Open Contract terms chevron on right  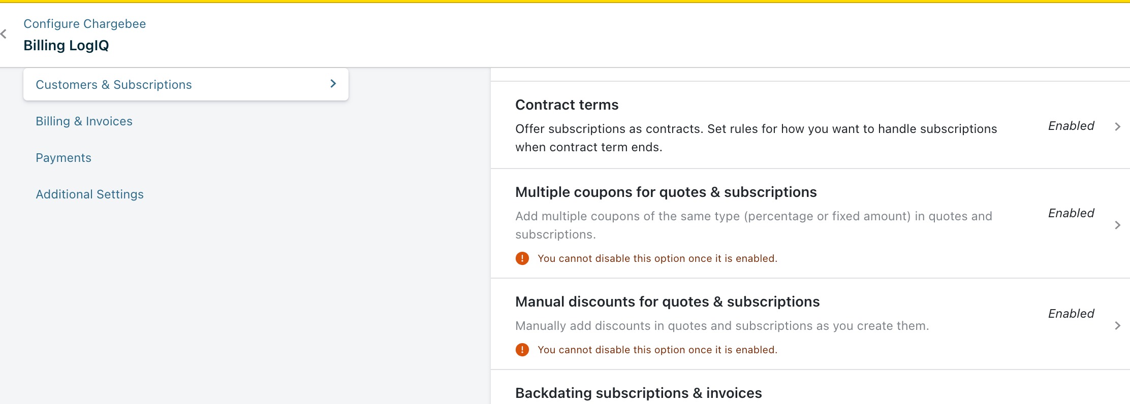1117,126
